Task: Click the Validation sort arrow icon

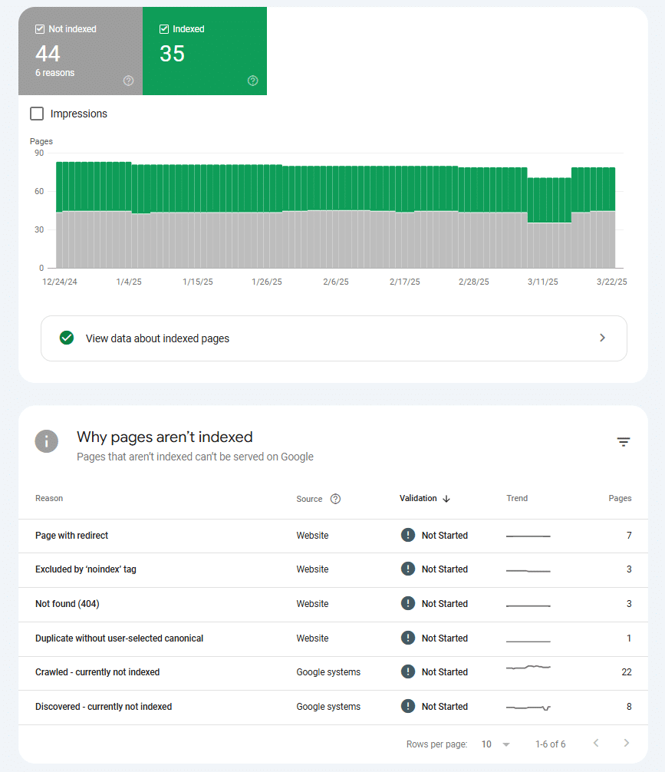Action: (446, 499)
